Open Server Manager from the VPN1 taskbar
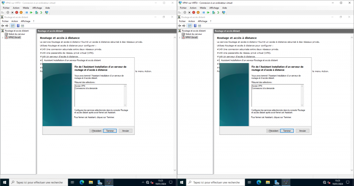This screenshot has width=354, height=186. [x=277, y=182]
